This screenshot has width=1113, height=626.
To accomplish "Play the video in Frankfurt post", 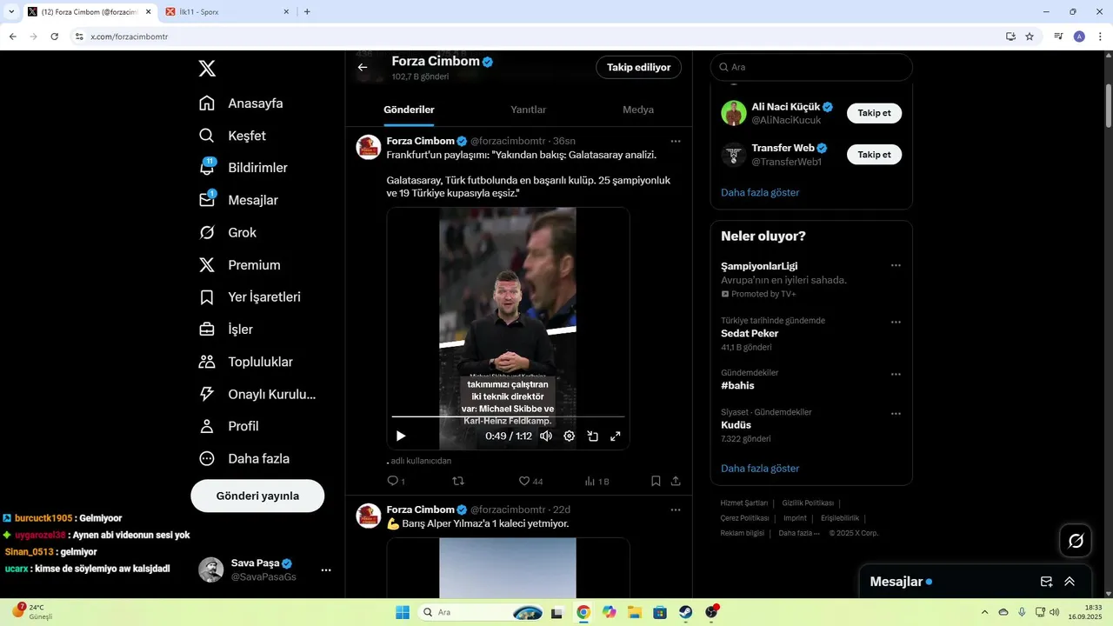I will (401, 436).
